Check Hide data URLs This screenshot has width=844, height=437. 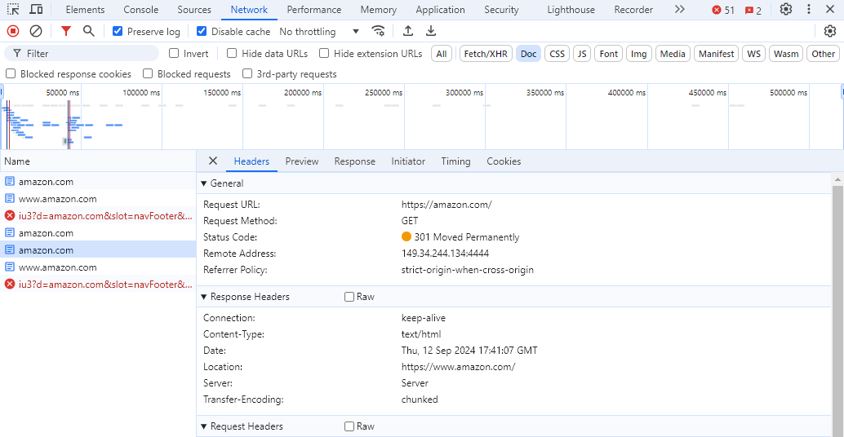coord(232,53)
